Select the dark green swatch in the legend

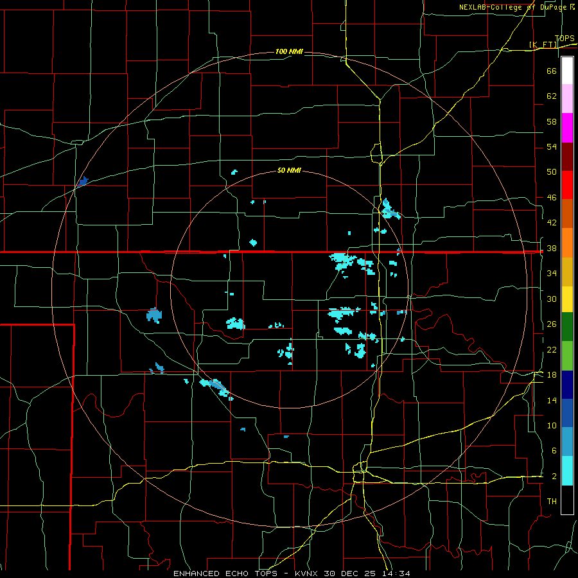point(567,327)
